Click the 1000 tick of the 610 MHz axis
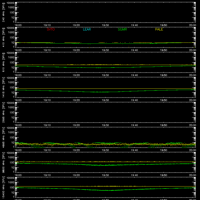 coord(11,57)
